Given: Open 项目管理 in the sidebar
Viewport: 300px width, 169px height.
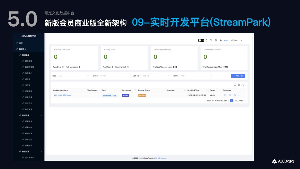Looking at the screenshot, I should tap(29, 61).
